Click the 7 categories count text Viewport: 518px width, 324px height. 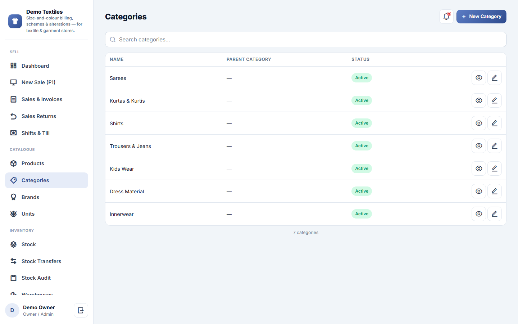(306, 233)
